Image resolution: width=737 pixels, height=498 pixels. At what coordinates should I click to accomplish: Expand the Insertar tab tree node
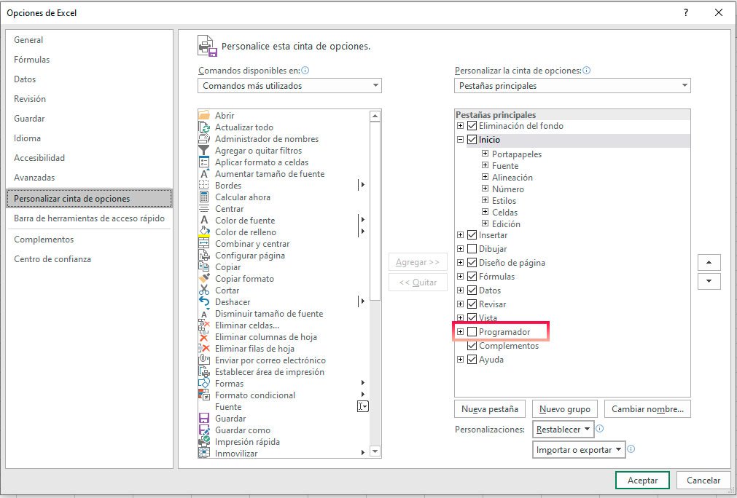coord(460,235)
